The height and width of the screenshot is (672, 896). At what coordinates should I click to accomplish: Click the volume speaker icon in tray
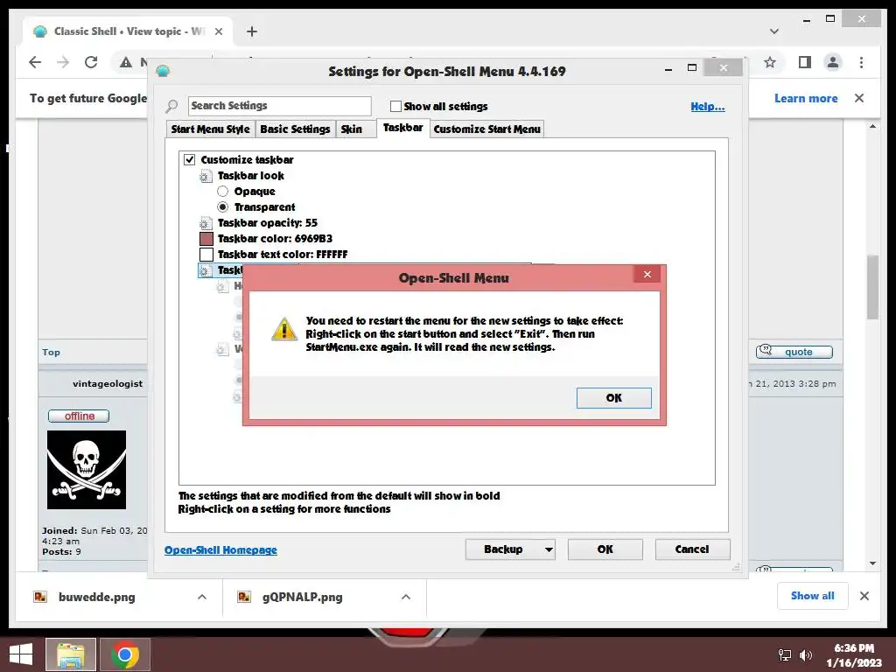806,655
